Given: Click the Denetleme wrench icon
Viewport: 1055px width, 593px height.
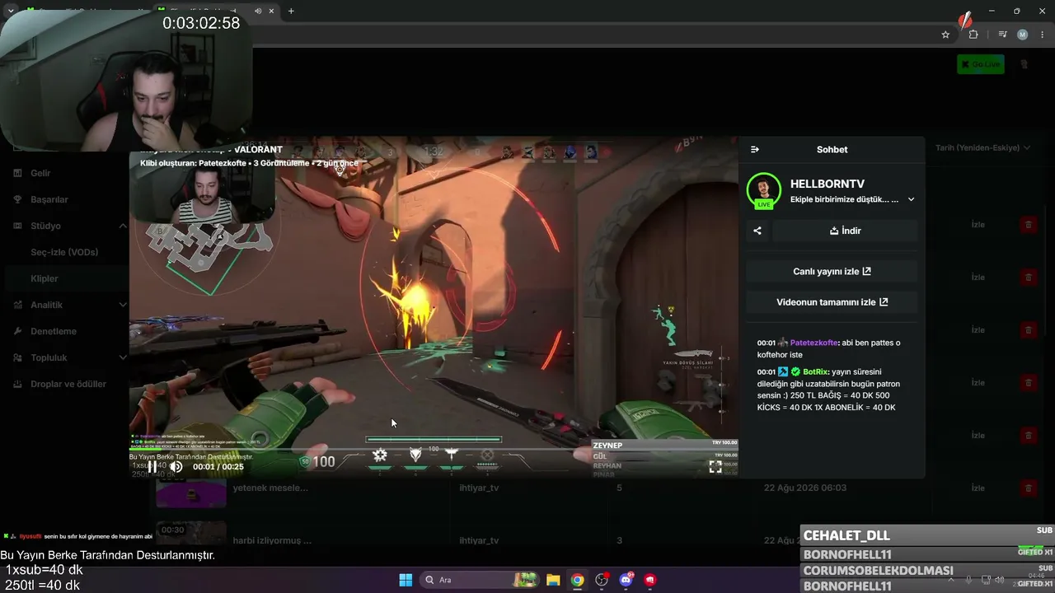Looking at the screenshot, I should coord(18,331).
